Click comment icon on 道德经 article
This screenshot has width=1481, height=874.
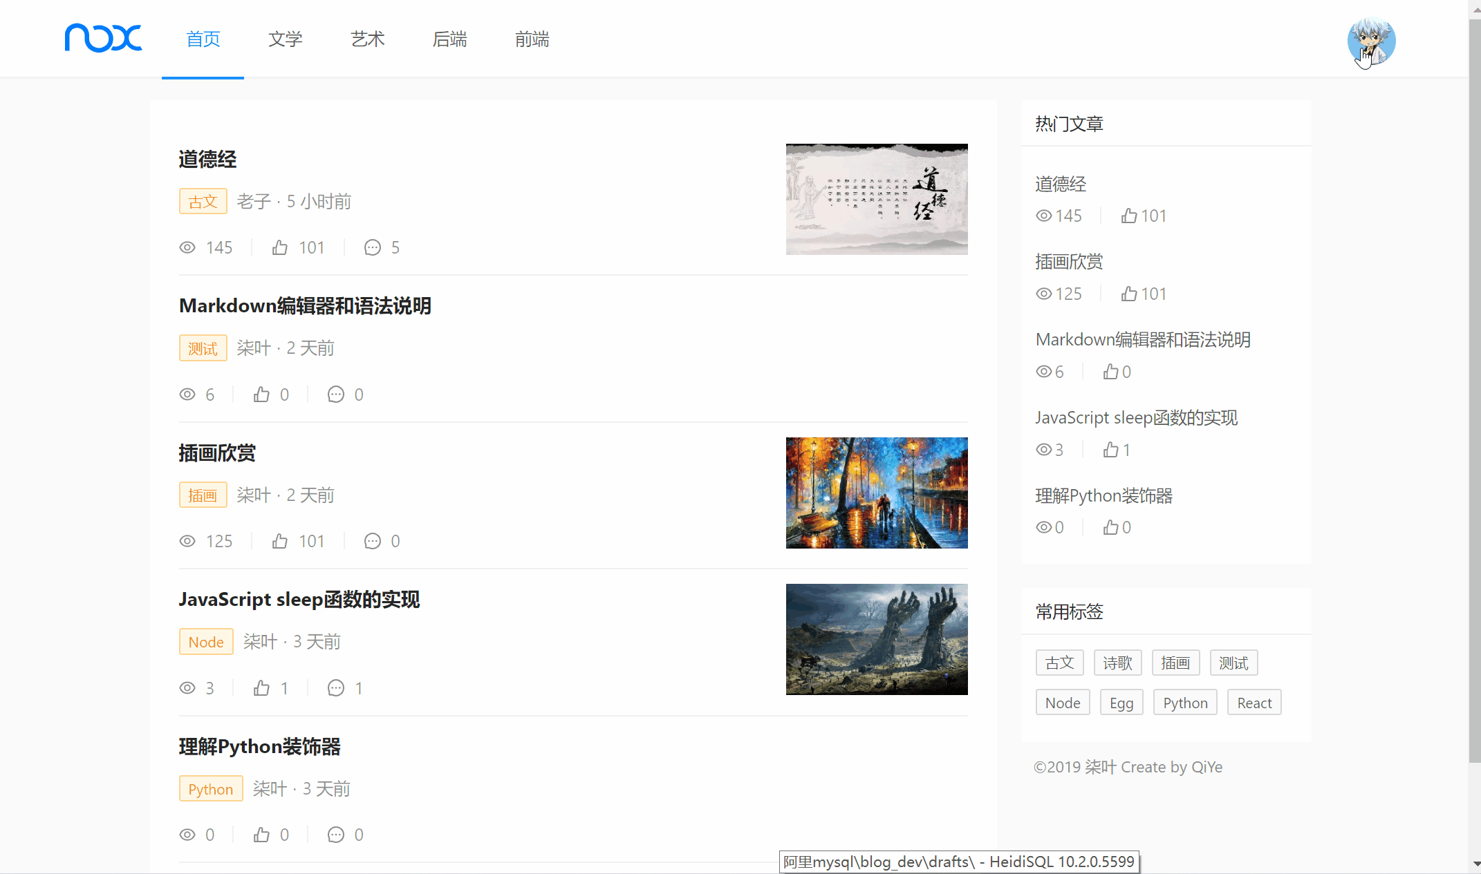373,247
